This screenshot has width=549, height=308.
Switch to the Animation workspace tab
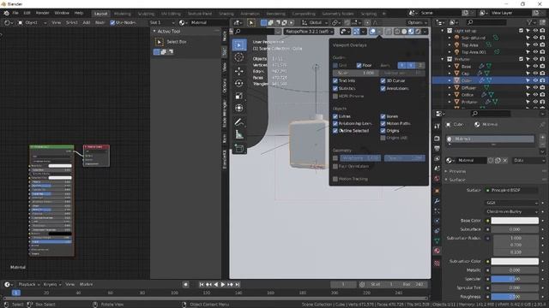(250, 14)
